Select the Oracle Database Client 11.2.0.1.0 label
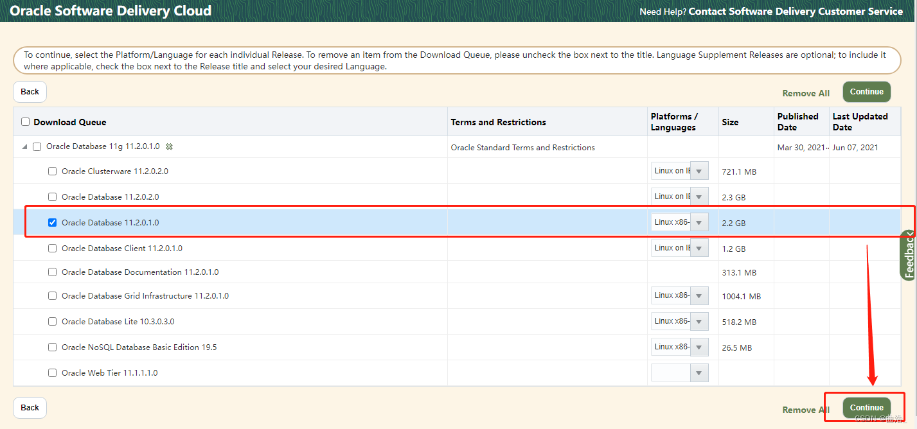Viewport: 917px width, 429px height. 122,249
